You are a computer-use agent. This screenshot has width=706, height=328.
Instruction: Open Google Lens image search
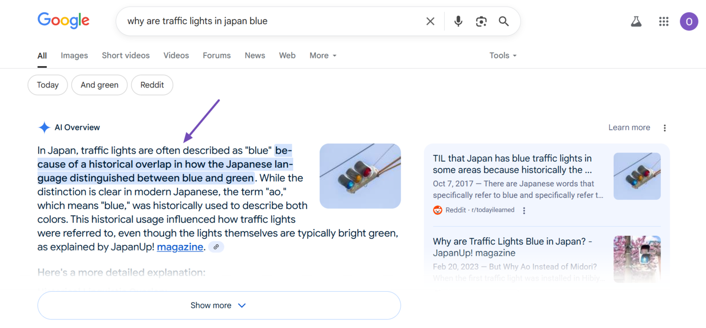[481, 21]
